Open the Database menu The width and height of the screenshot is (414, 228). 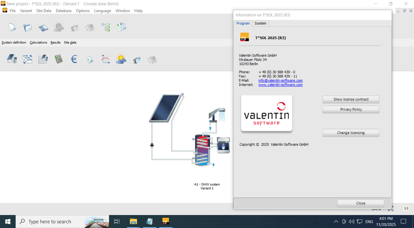(63, 11)
